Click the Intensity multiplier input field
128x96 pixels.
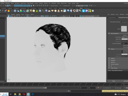point(125,43)
